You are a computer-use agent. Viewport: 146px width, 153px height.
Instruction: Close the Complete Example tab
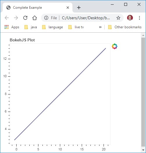pos(68,8)
